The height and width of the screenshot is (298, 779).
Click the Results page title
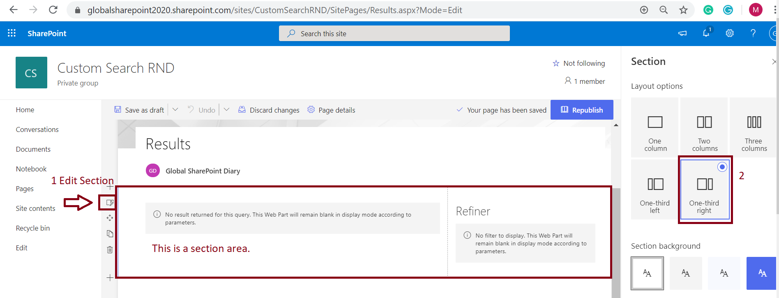[x=168, y=144]
